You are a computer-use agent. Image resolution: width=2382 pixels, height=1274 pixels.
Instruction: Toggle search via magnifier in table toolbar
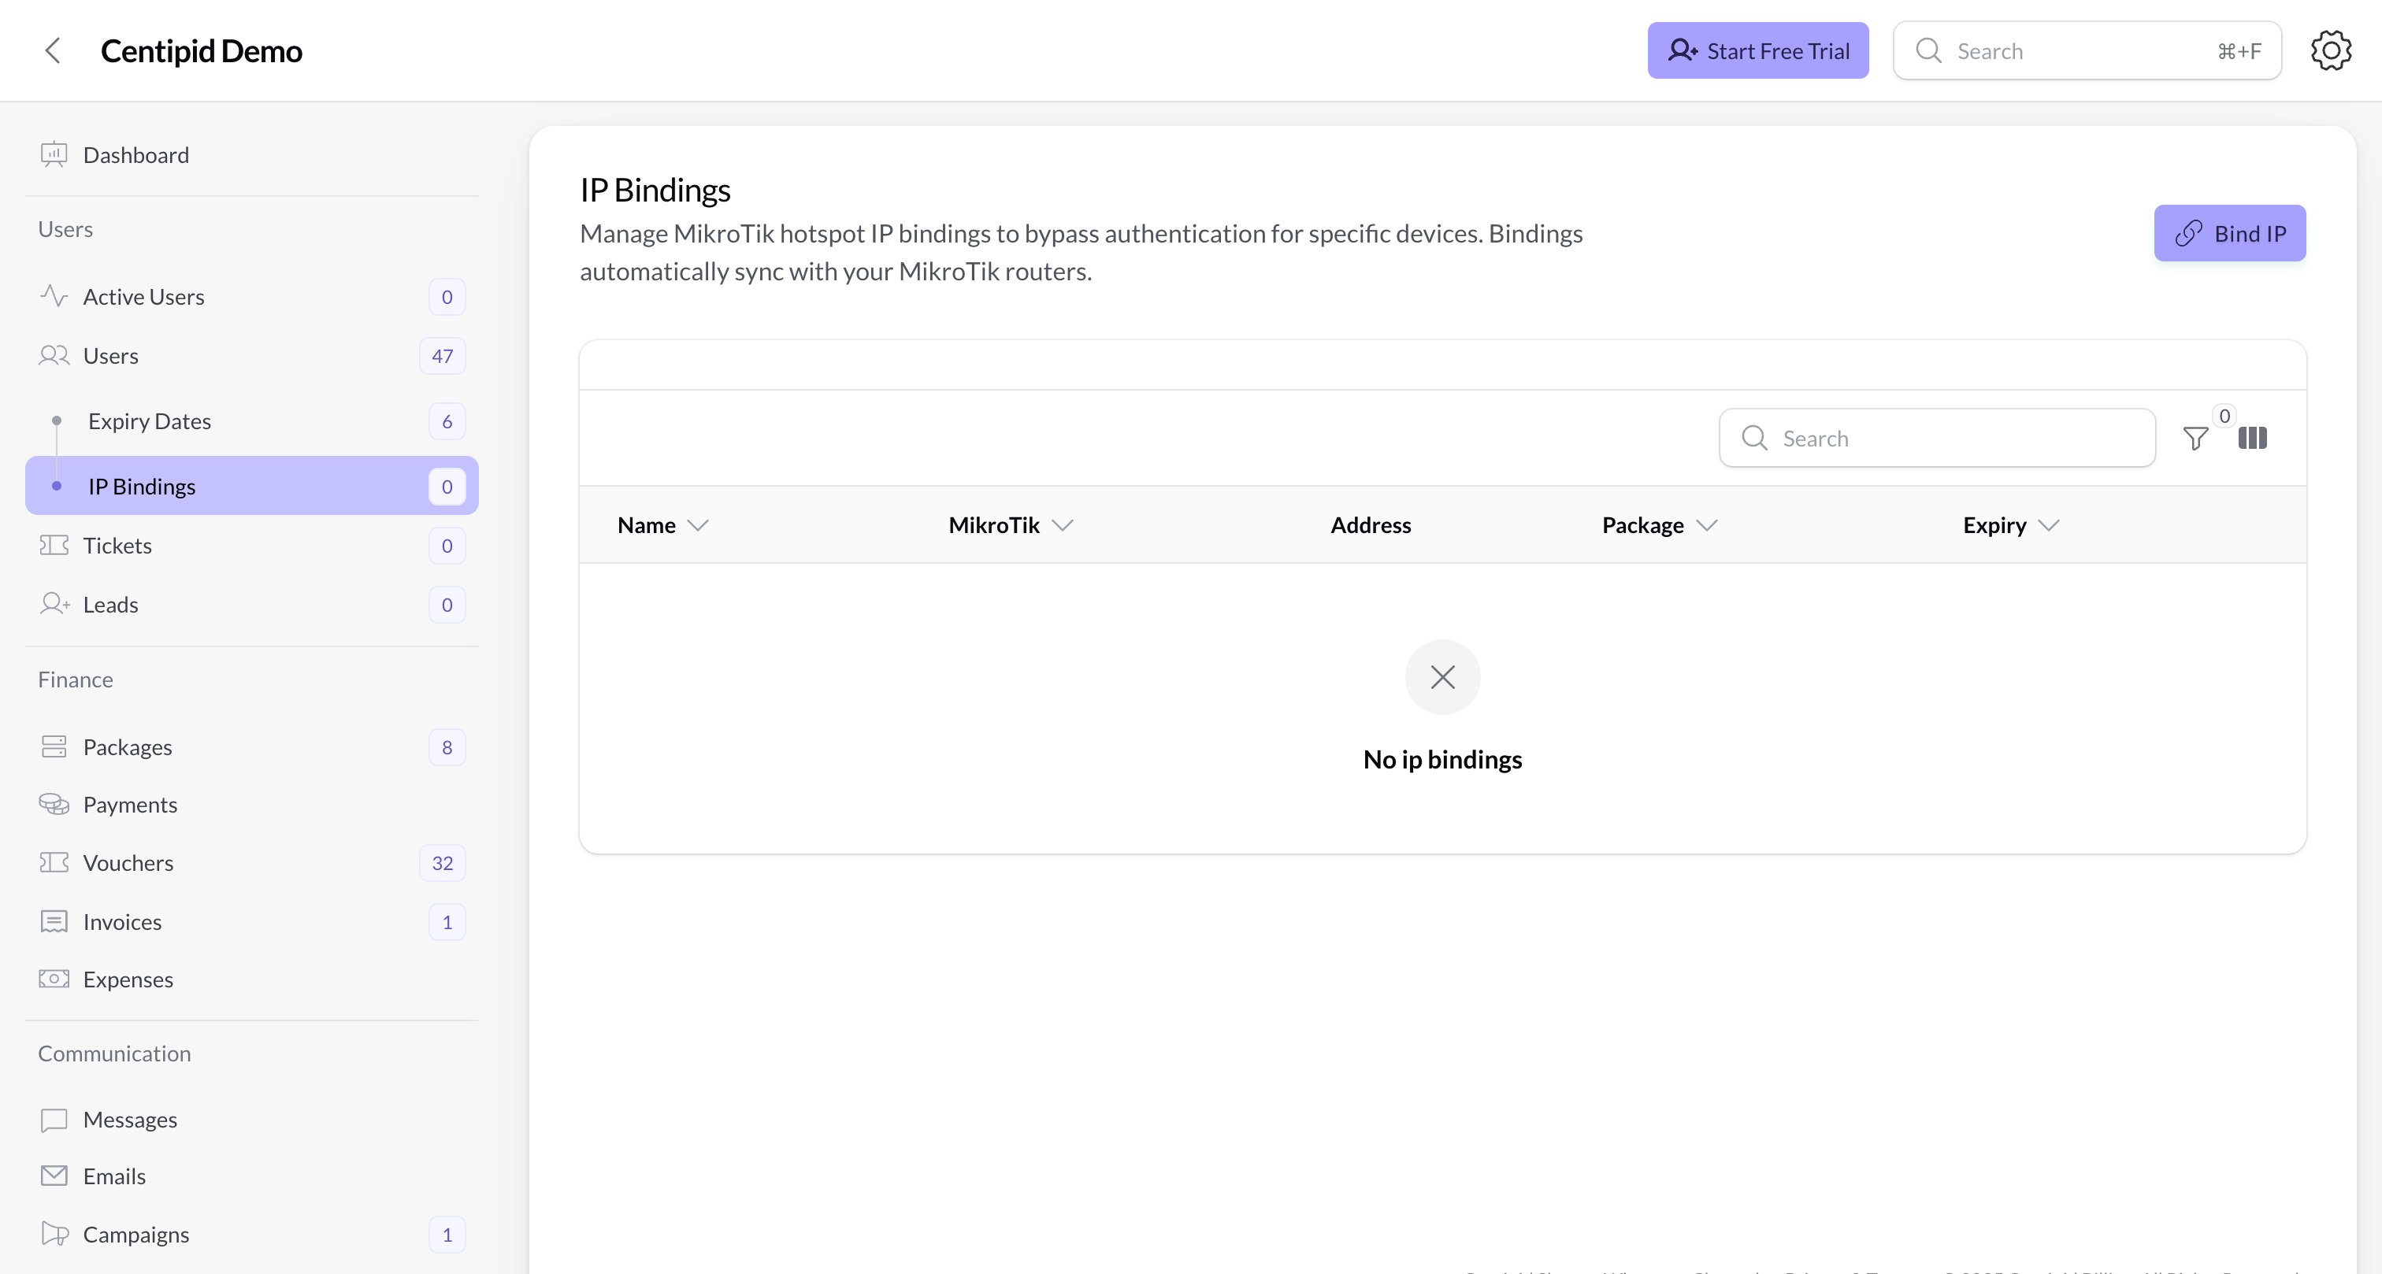pos(1753,437)
